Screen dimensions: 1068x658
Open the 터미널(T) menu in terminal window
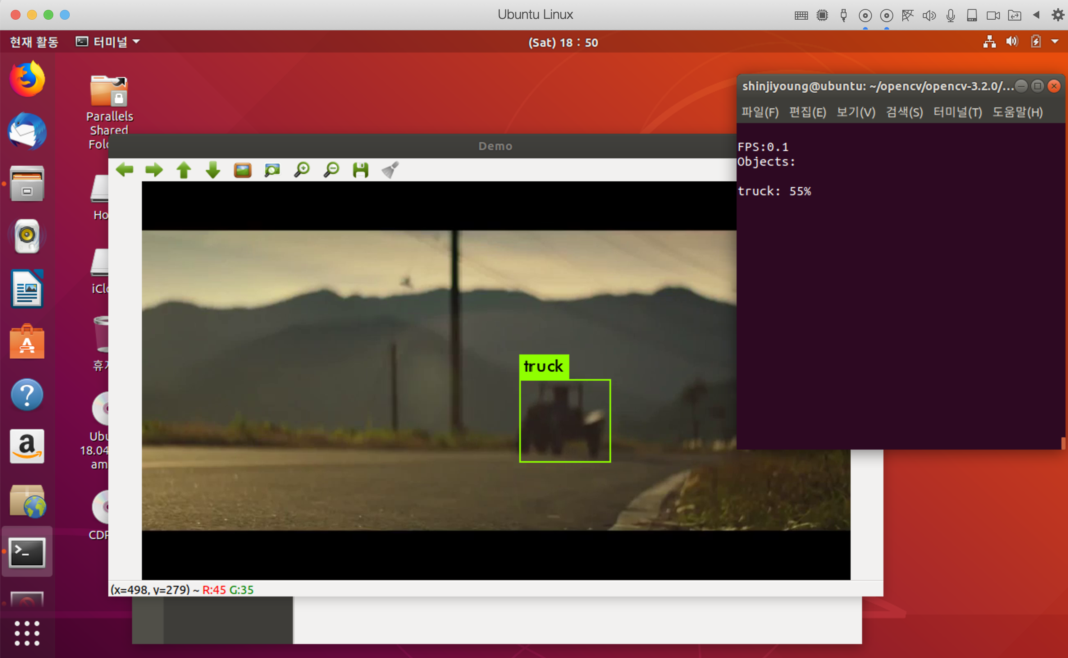coord(957,112)
